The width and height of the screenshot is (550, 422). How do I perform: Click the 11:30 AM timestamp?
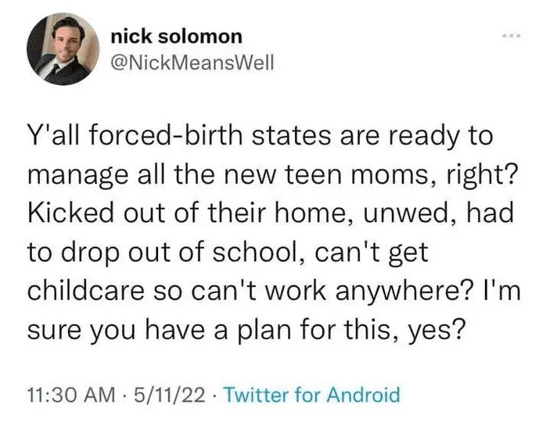[x=68, y=394]
